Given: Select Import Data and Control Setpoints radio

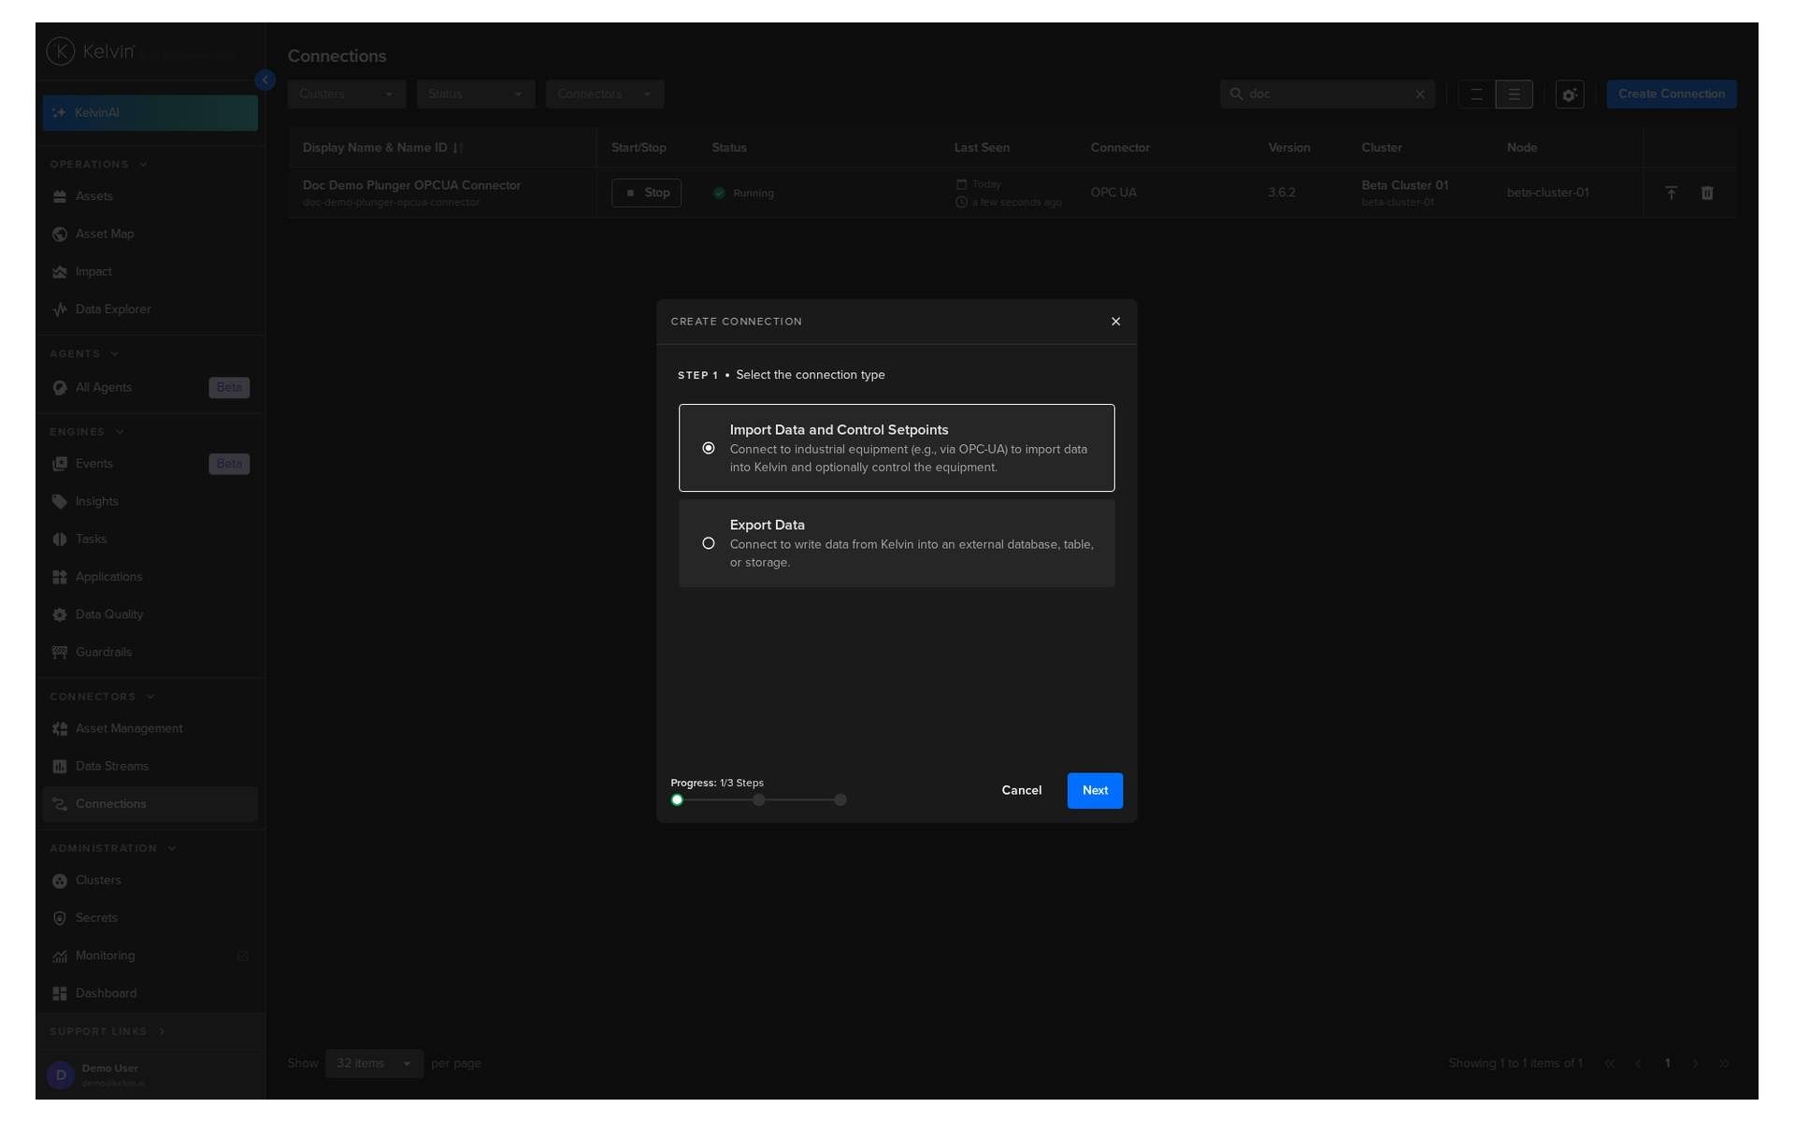Looking at the screenshot, I should point(709,448).
